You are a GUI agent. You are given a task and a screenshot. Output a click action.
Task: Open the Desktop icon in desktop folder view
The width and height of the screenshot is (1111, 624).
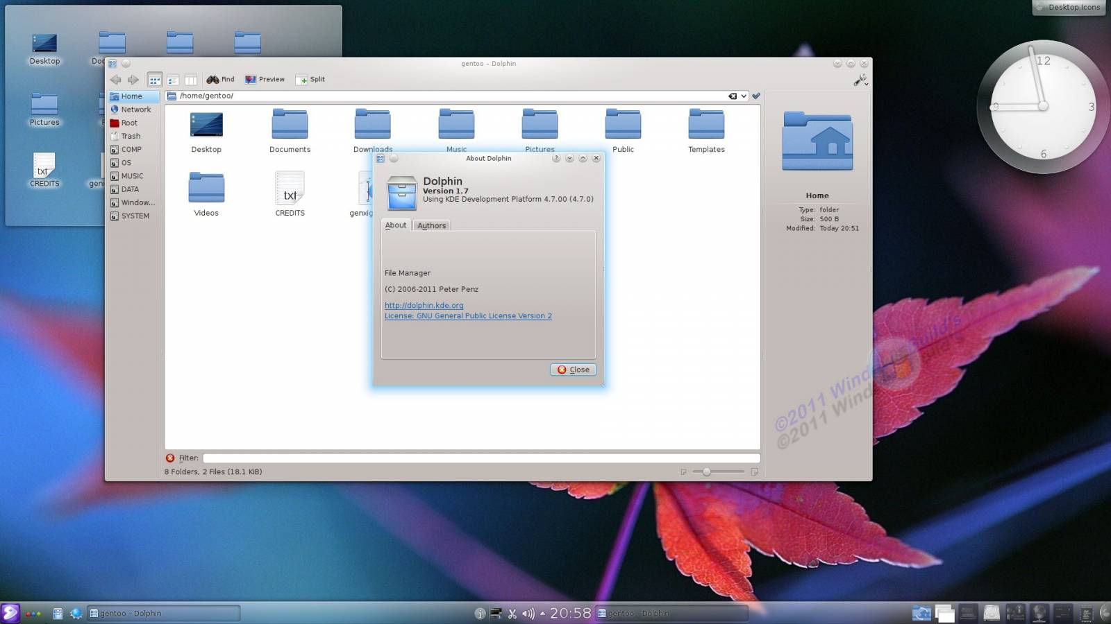(44, 49)
